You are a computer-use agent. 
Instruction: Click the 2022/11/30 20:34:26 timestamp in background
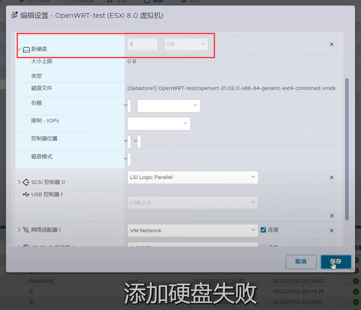tap(298, 291)
